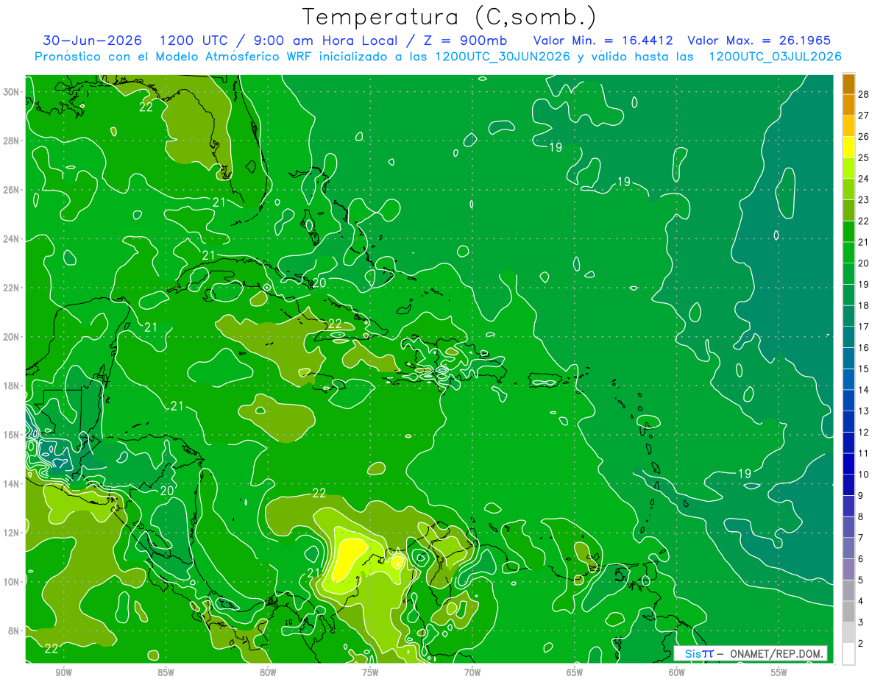The height and width of the screenshot is (682, 883).
Task: Click the '12N' latitude axis label
Action: point(12,533)
